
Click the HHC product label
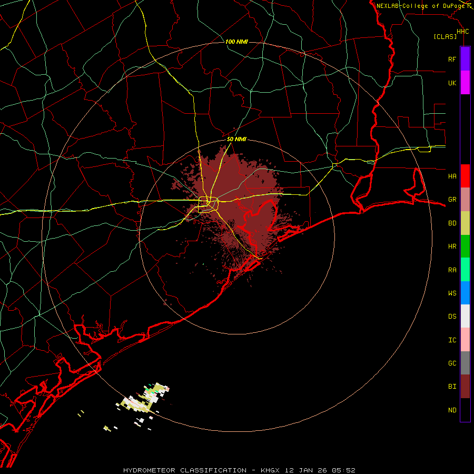(x=462, y=32)
